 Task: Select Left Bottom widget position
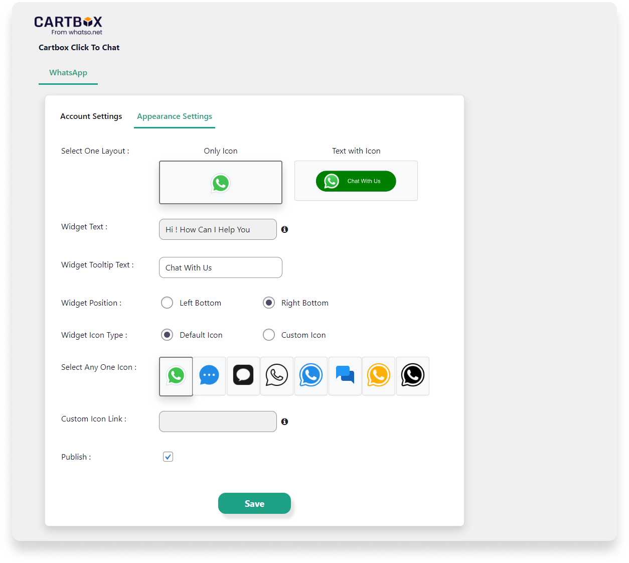(167, 303)
